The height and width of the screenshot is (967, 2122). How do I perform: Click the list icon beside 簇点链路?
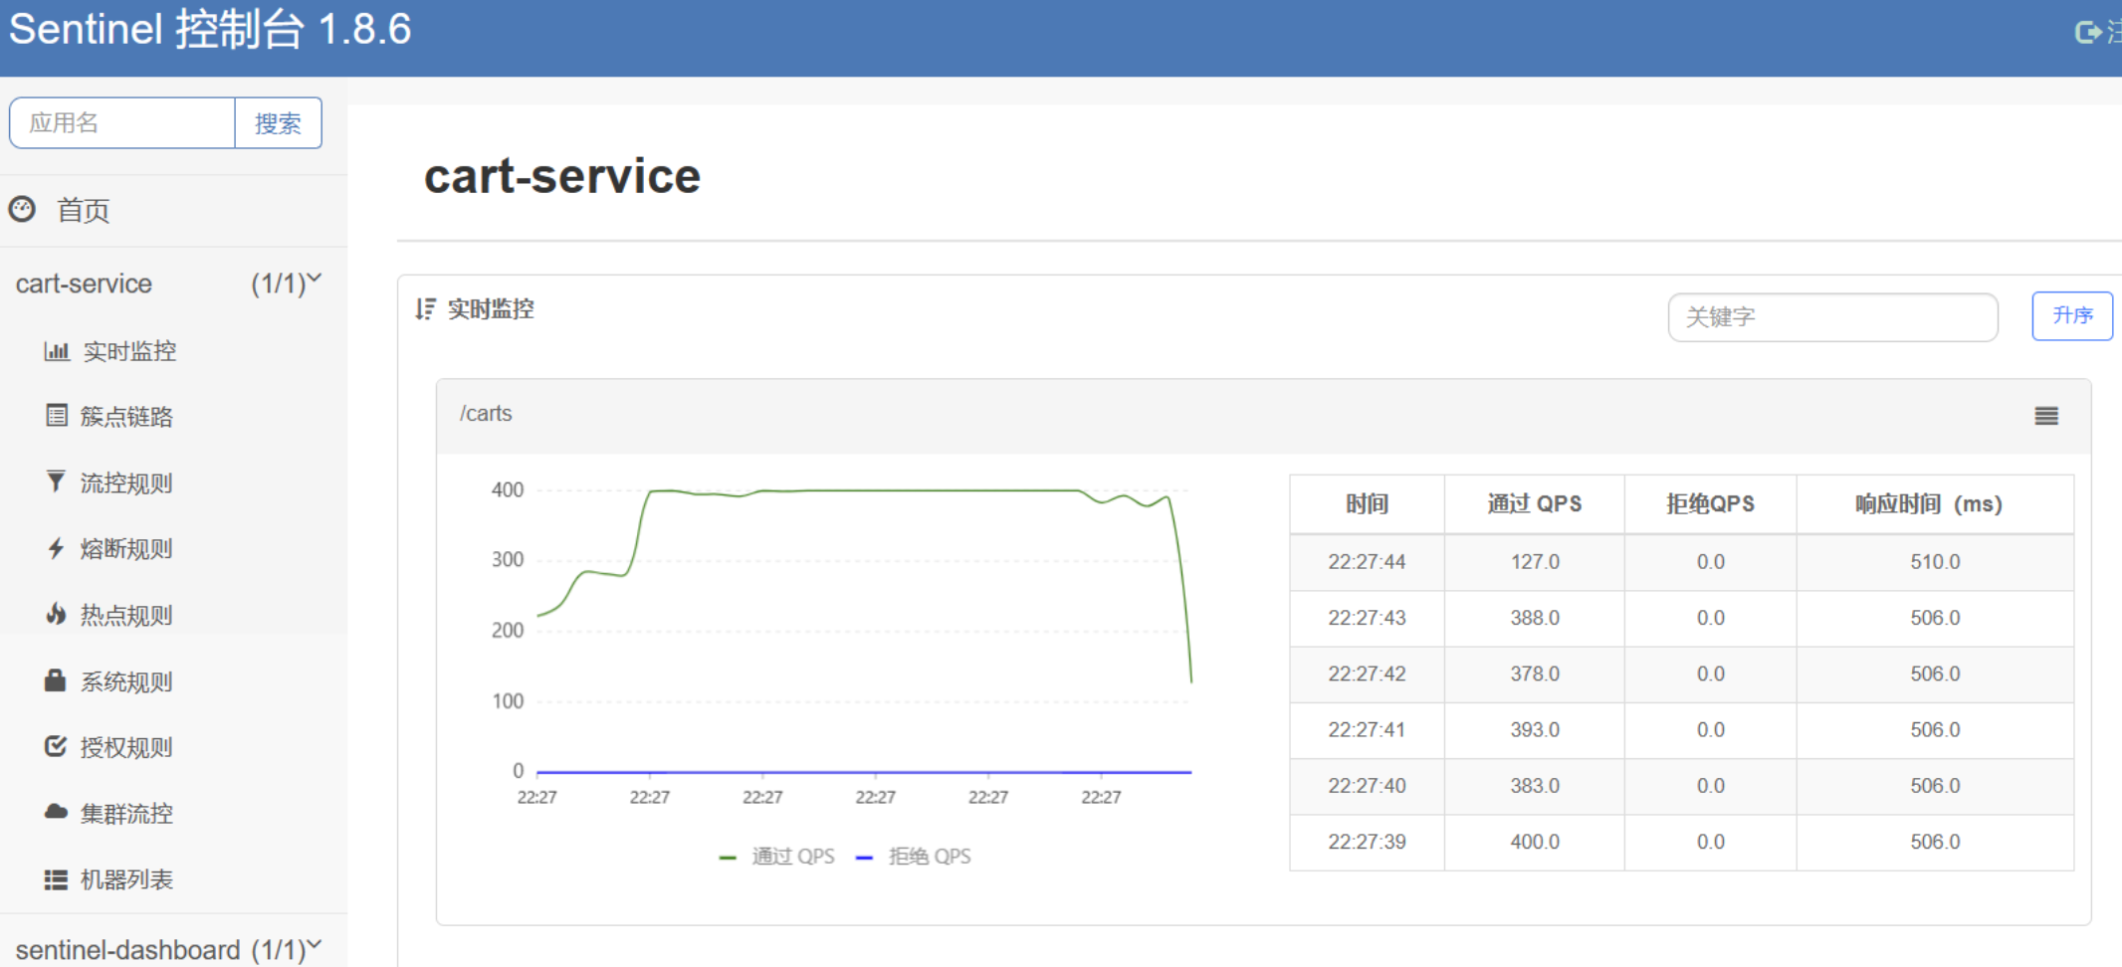click(57, 416)
